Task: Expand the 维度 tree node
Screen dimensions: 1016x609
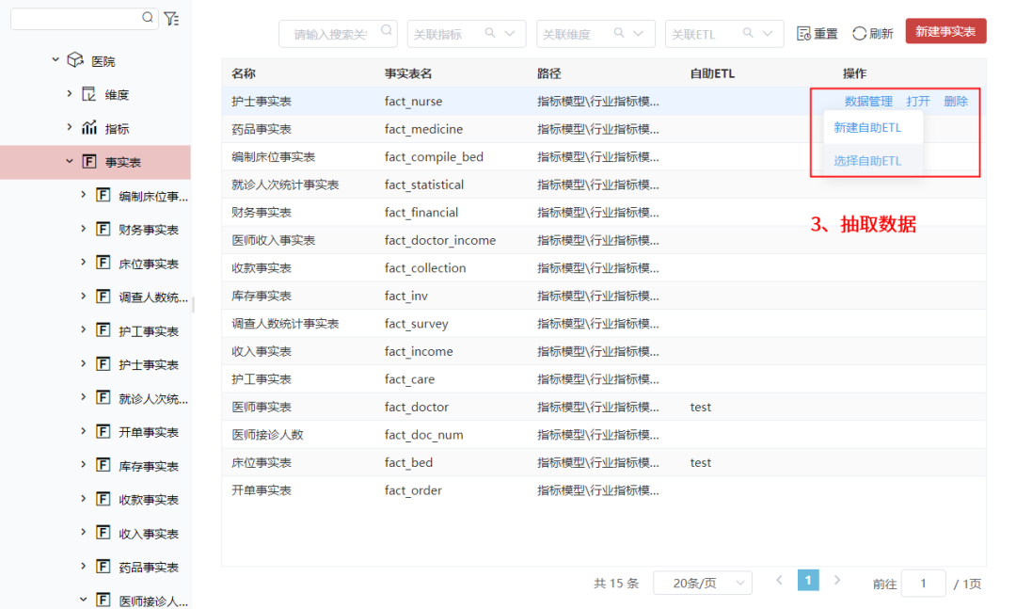Action: [70, 93]
